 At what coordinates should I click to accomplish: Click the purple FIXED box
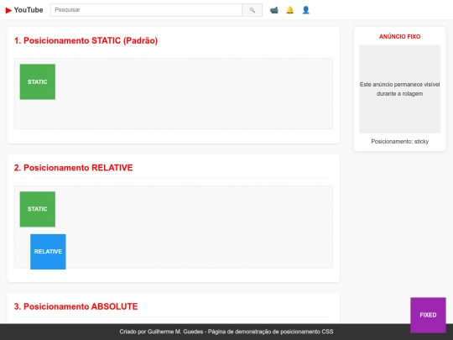tap(428, 315)
